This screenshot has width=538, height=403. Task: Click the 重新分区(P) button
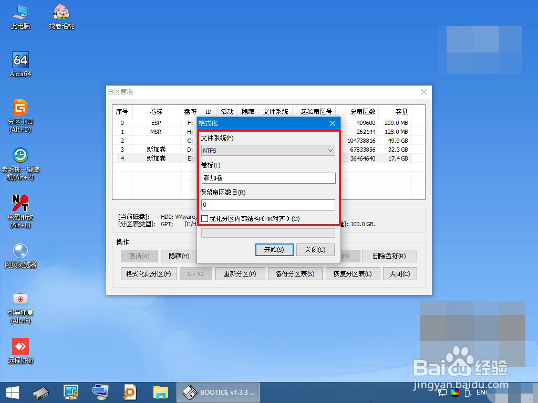pos(240,274)
